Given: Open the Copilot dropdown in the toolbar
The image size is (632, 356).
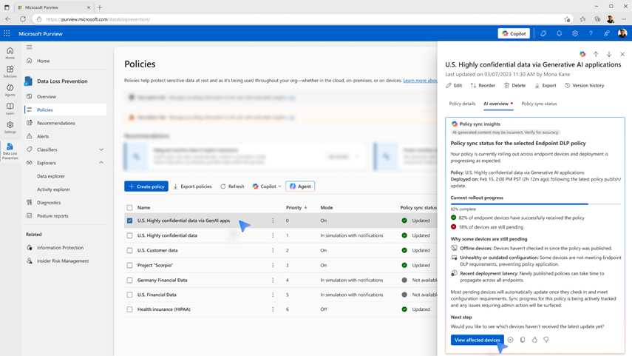Looking at the screenshot, I should pos(267,187).
